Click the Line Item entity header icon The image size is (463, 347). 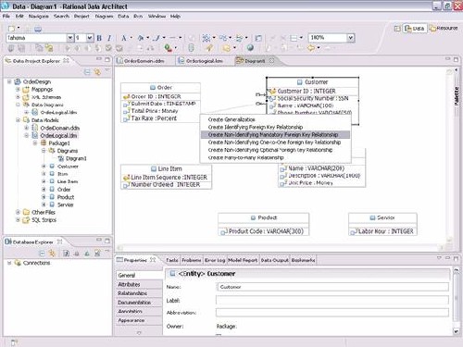tap(154, 169)
